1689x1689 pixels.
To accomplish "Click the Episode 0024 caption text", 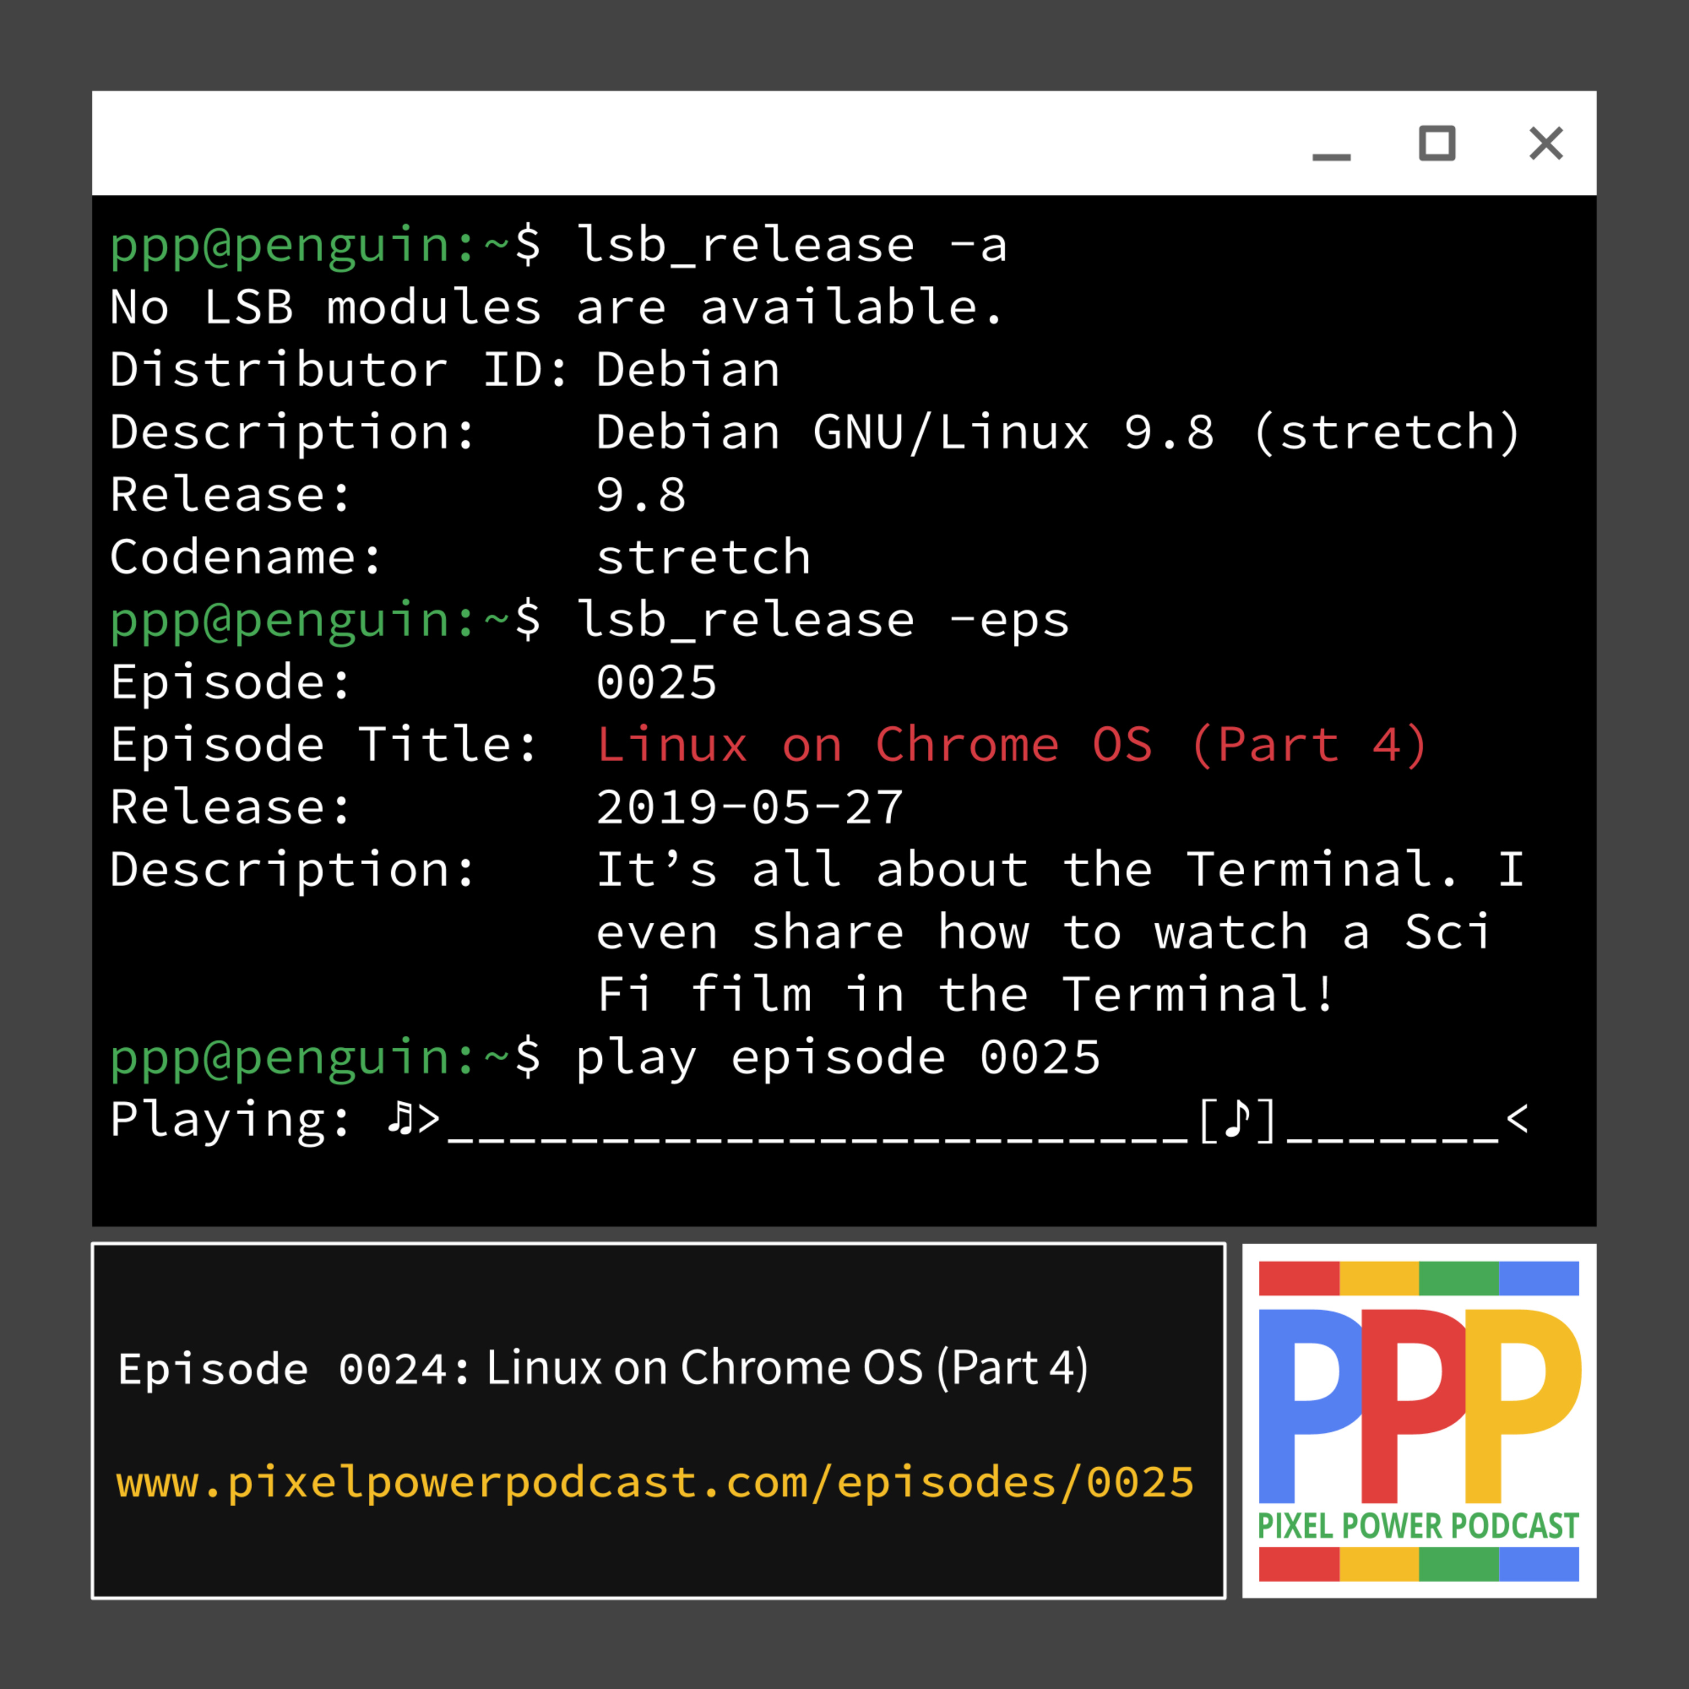I will [x=603, y=1368].
